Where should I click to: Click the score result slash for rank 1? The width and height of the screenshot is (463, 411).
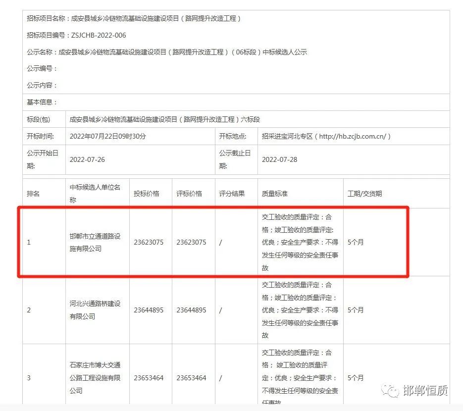[220, 243]
